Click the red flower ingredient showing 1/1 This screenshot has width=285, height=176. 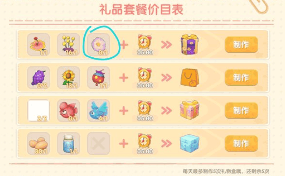point(38,45)
